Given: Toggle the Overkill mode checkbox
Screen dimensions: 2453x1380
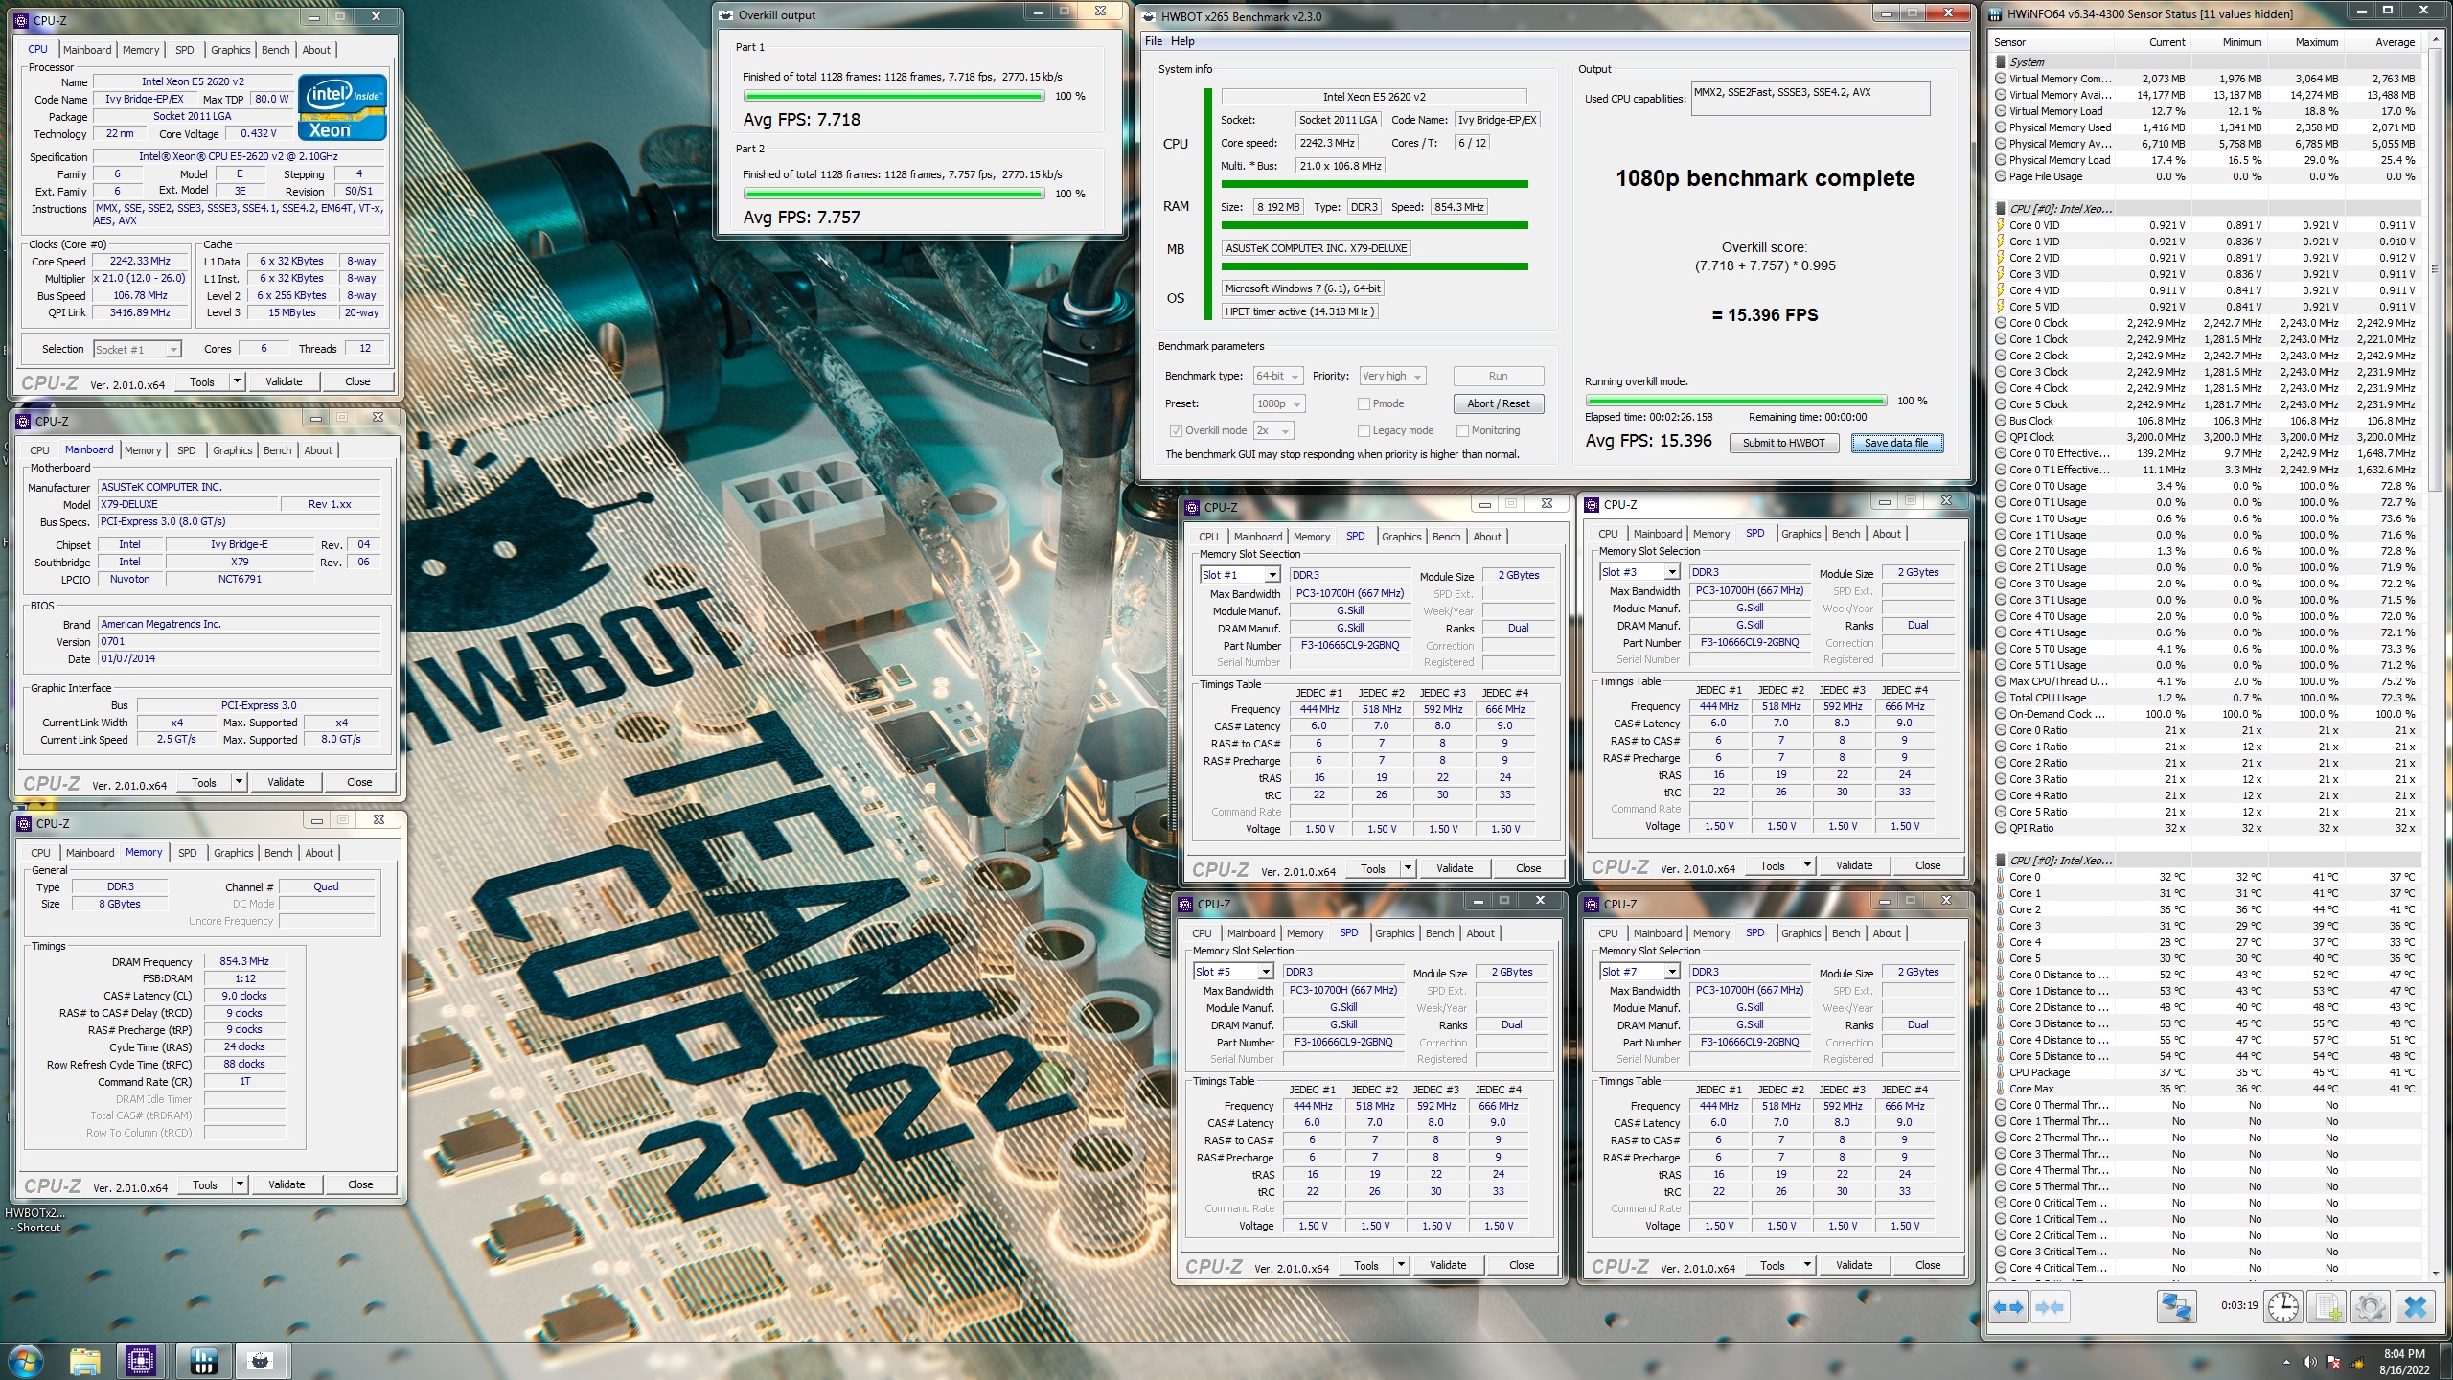Looking at the screenshot, I should (1175, 431).
